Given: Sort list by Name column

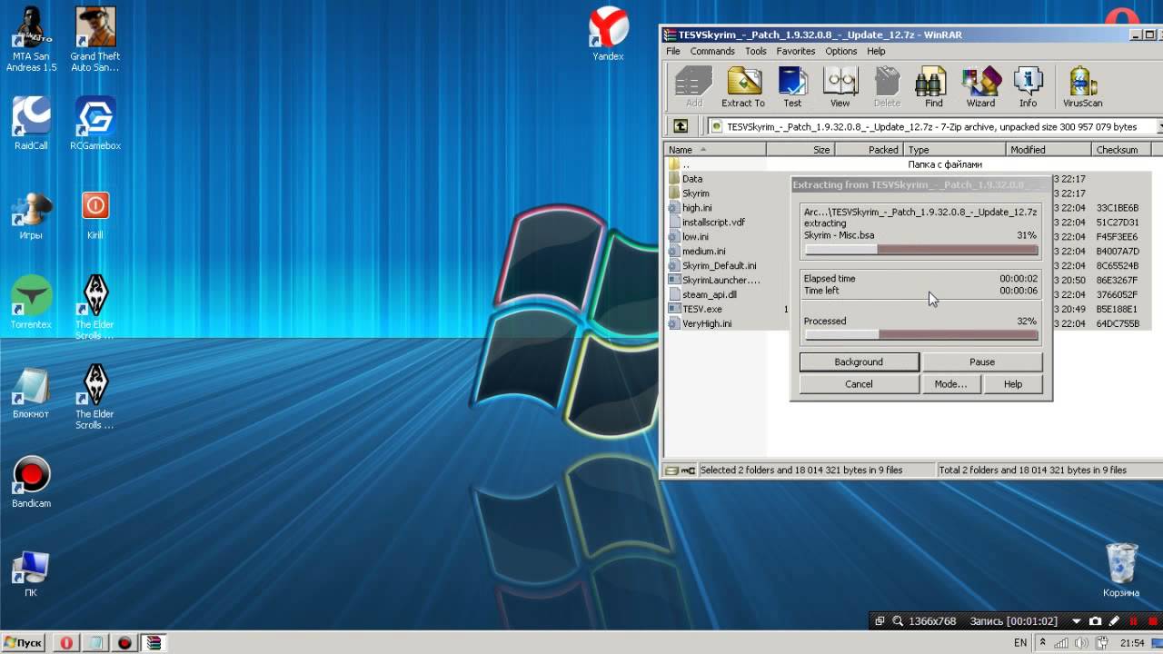Looking at the screenshot, I should 715,150.
